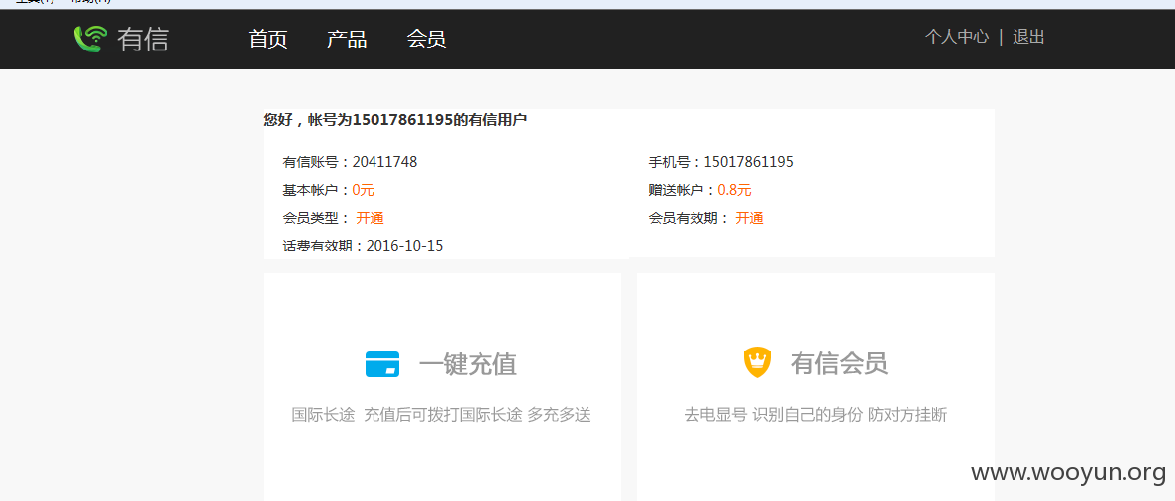Click the gold crown shield icon
The height and width of the screenshot is (501, 1175).
coord(757,363)
